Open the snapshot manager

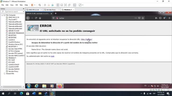[x=53, y=5]
